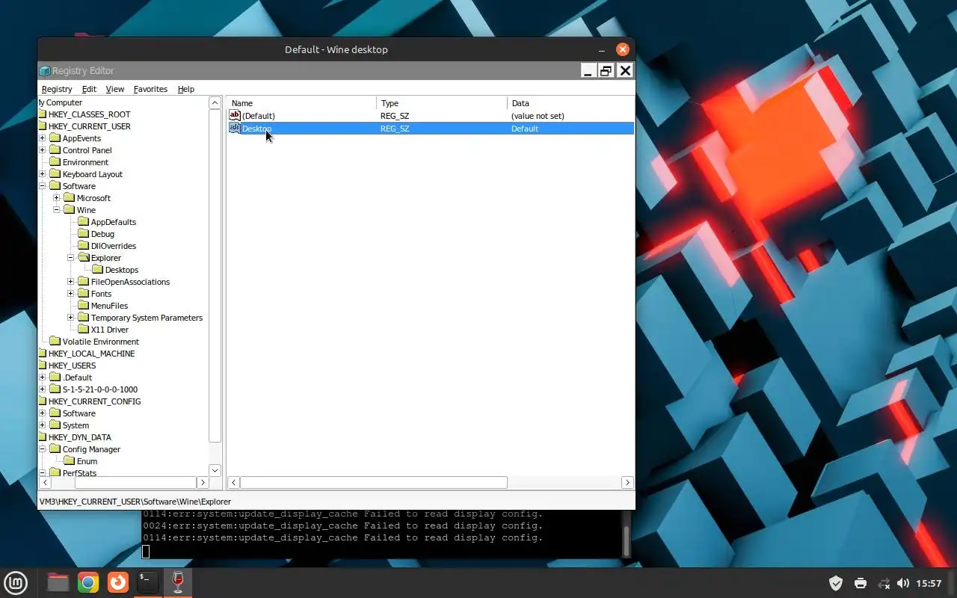The width and height of the screenshot is (957, 598).
Task: Expand the Temporary System Parameters key
Action: point(71,318)
